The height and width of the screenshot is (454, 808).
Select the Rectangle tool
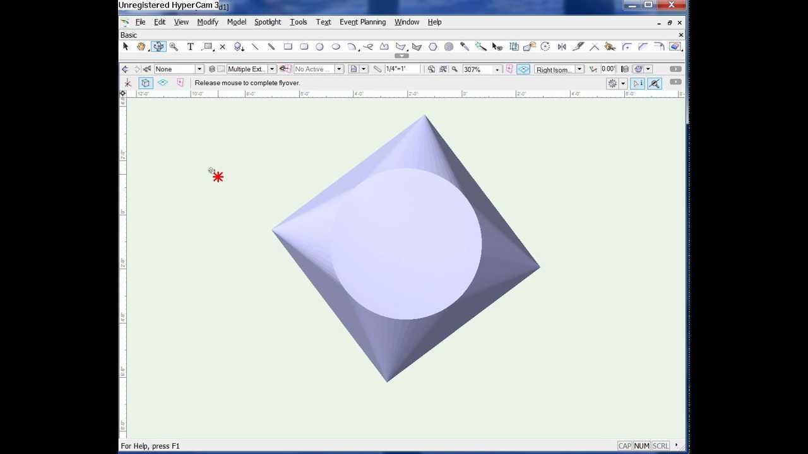pos(288,47)
